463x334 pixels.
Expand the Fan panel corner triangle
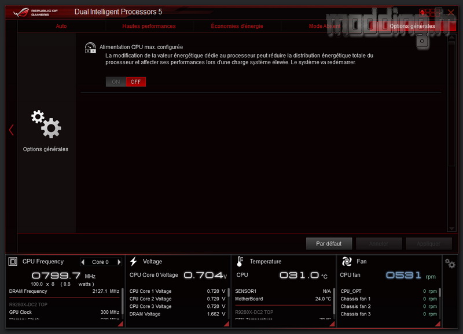tap(438, 324)
